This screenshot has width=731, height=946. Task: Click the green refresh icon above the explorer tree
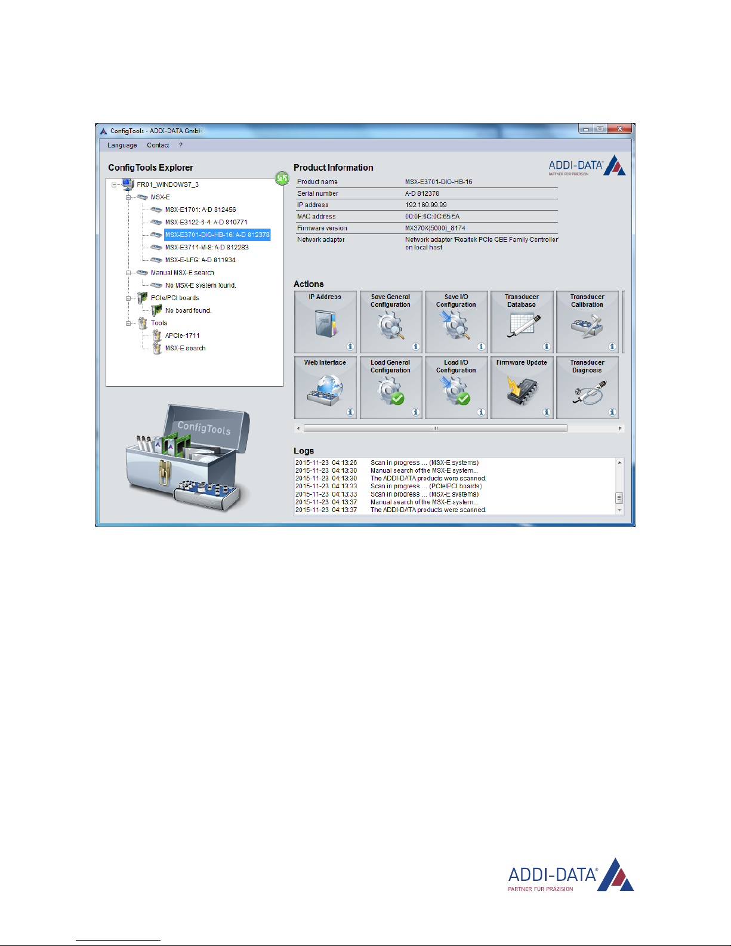pyautogui.click(x=282, y=178)
